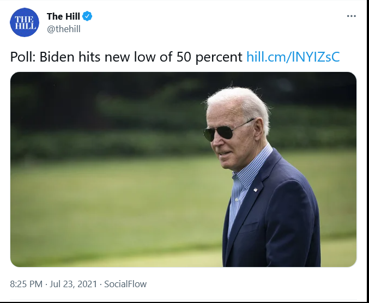Open the hill.cm/INYIZsC article link
369x303 pixels.
293,57
